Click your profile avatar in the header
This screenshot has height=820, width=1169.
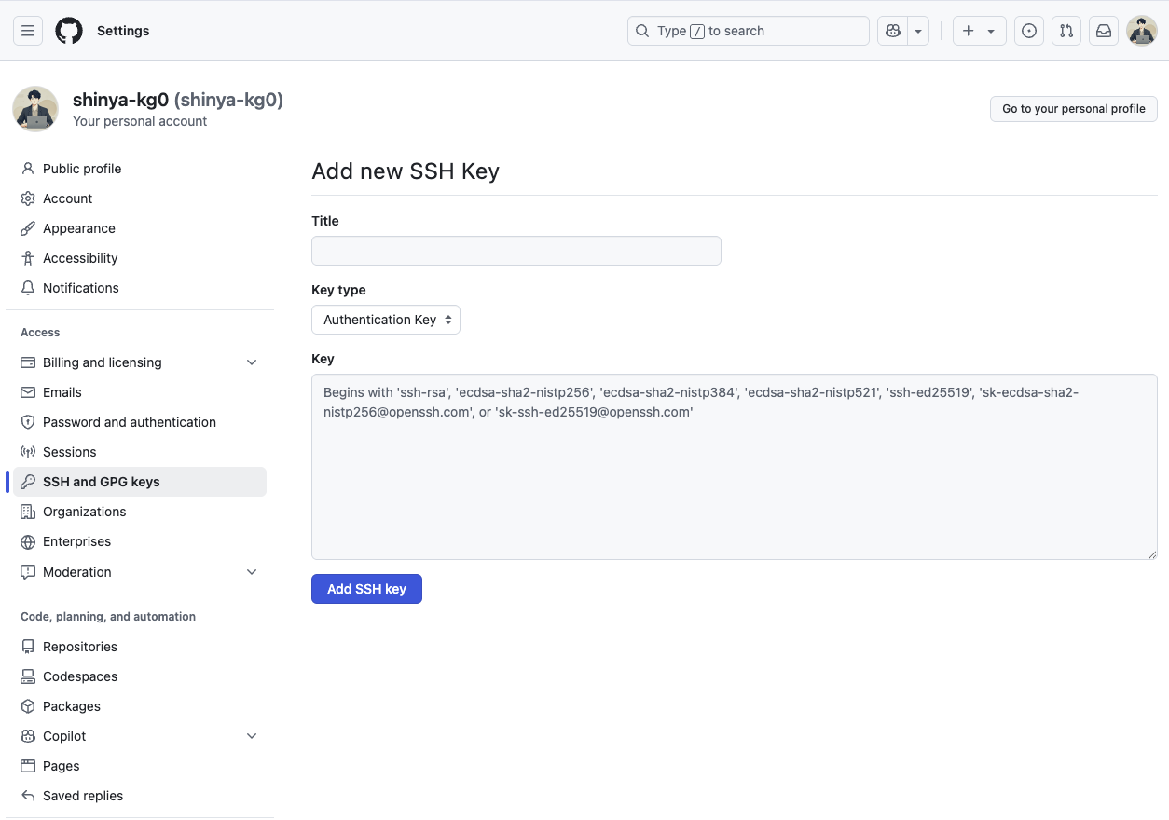1141,30
